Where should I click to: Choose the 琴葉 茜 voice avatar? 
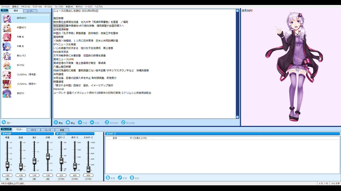click(x=7, y=37)
